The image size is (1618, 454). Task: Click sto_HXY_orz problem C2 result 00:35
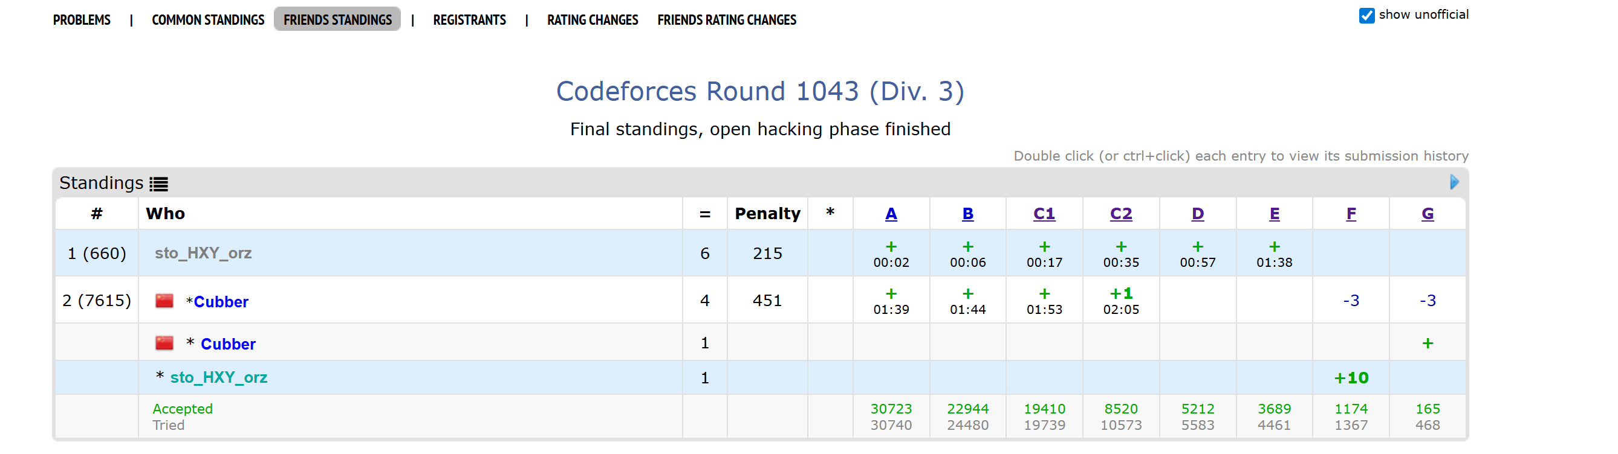point(1120,254)
